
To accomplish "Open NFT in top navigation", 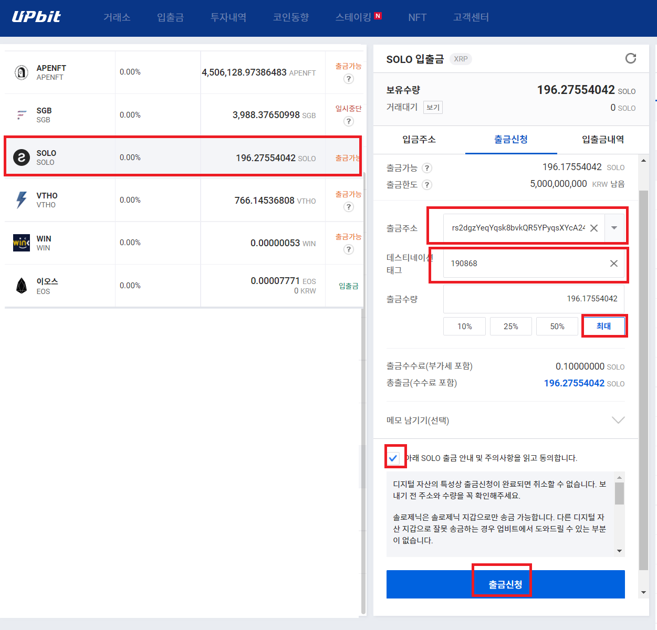I will click(418, 17).
